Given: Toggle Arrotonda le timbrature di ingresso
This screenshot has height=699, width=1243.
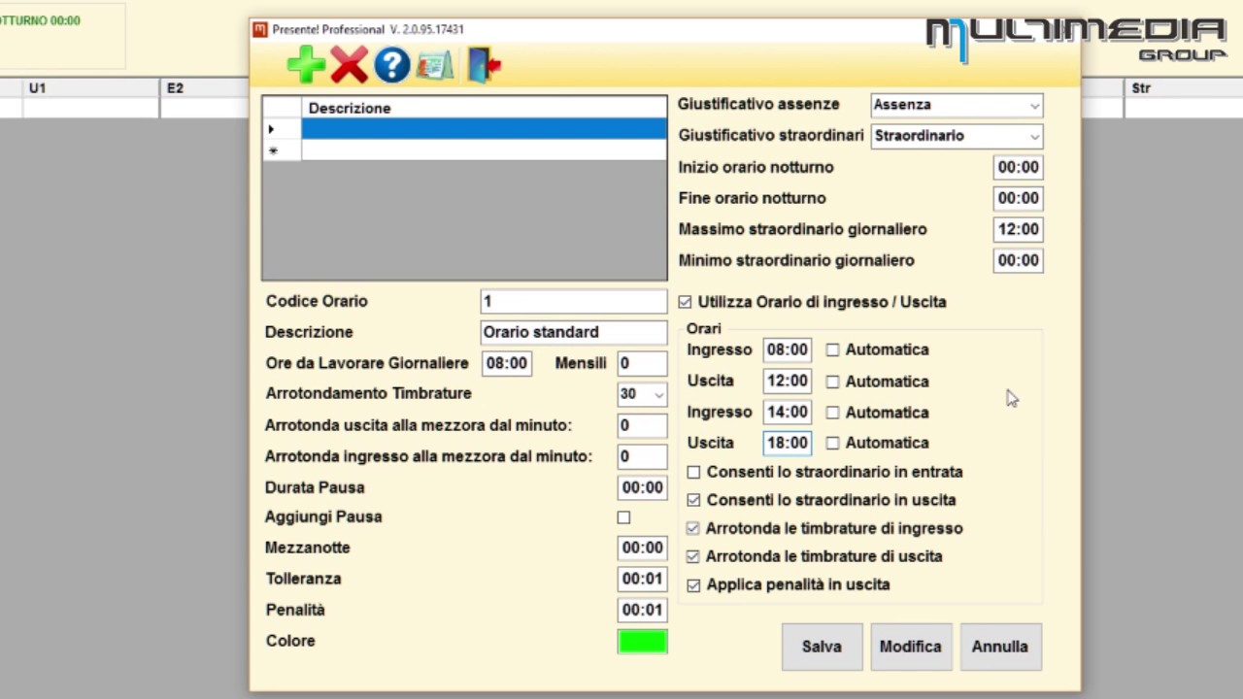Looking at the screenshot, I should click(692, 528).
